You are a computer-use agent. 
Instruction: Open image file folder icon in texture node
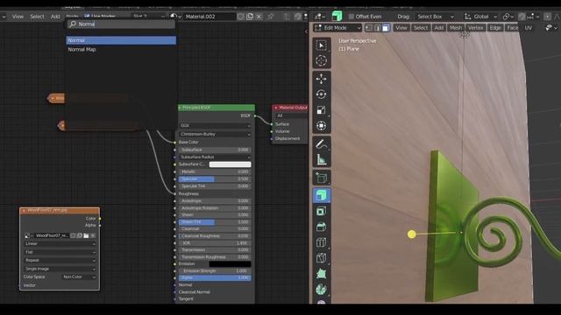86,235
